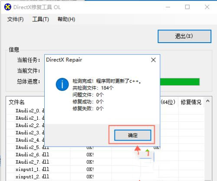
Task: Click the 修复成功: 0个 line
Action: pos(88,102)
